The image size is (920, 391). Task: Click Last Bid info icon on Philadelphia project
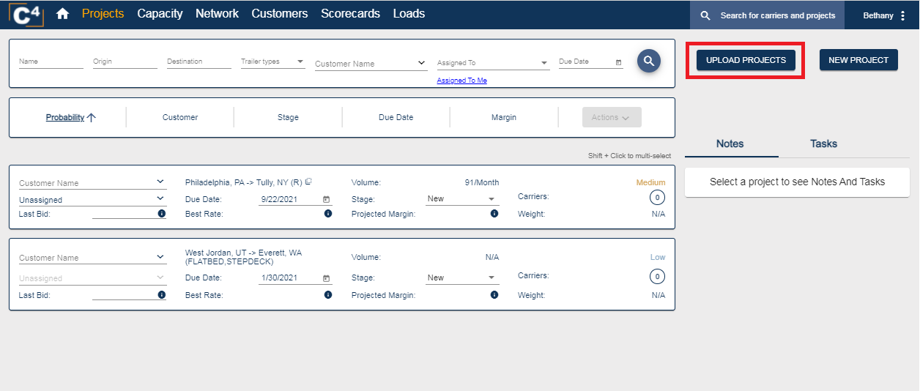pos(161,214)
